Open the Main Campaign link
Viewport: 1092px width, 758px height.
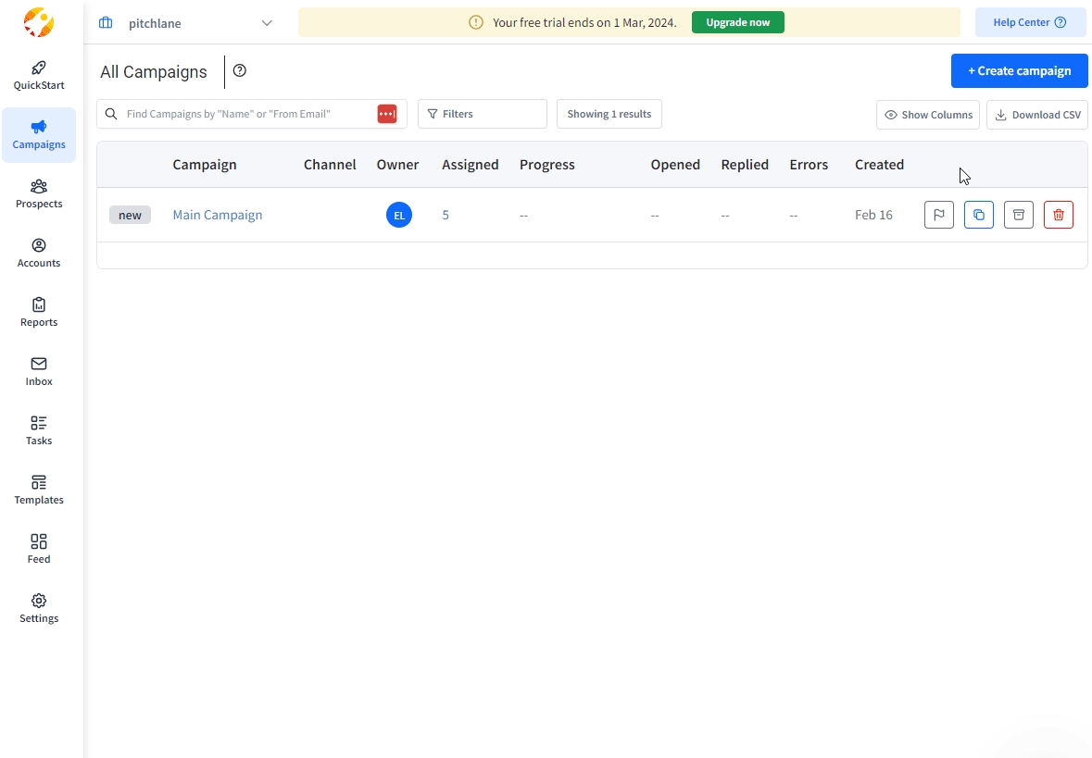click(x=218, y=215)
